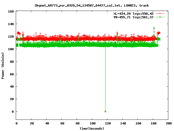Click the green YR legend line sample
The width and height of the screenshot is (174, 131).
pos(160,17)
